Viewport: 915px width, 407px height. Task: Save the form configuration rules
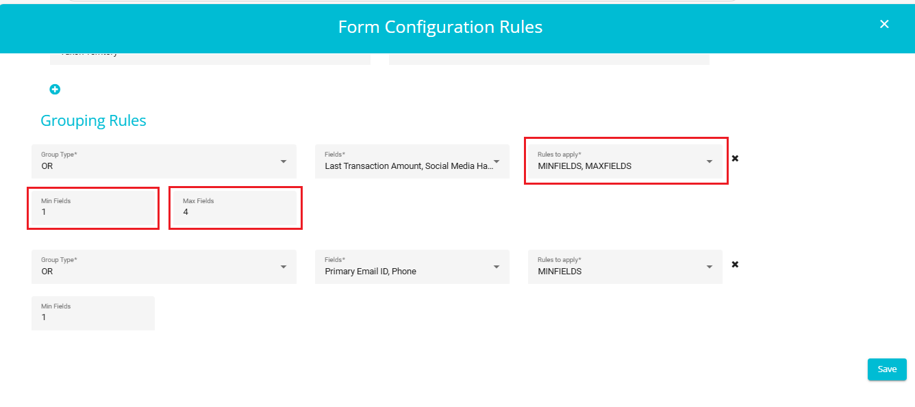point(887,369)
